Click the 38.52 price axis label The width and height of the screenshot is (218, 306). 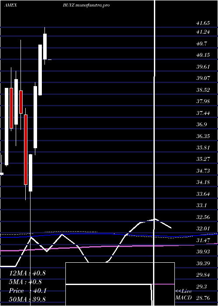[203, 90]
